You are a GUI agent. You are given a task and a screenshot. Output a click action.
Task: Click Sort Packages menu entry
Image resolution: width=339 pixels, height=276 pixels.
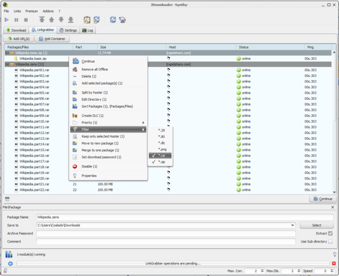pyautogui.click(x=108, y=106)
